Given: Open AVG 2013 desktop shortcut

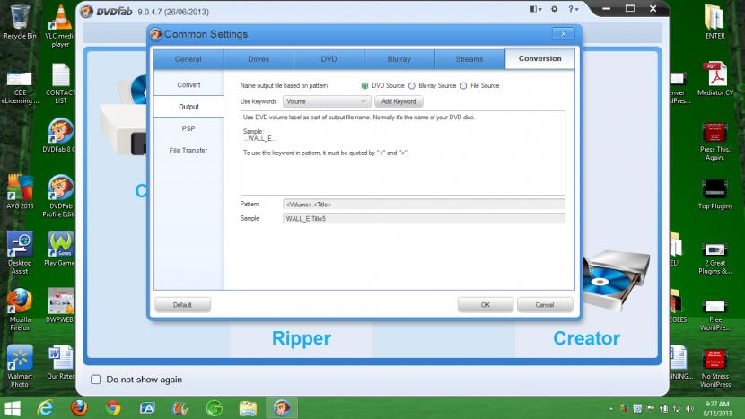Looking at the screenshot, I should click(x=20, y=192).
